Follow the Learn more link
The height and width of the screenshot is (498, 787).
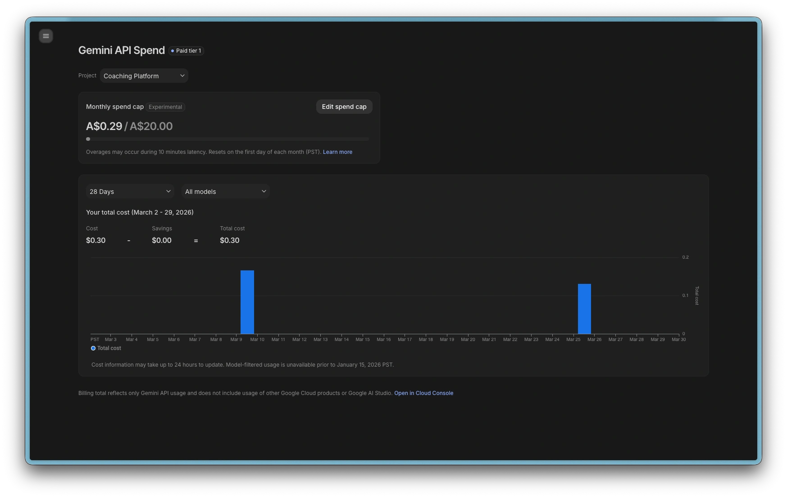pyautogui.click(x=337, y=152)
